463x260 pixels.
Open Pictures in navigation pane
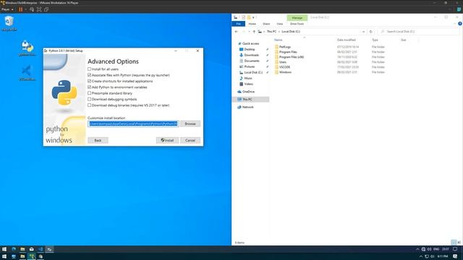(x=250, y=66)
